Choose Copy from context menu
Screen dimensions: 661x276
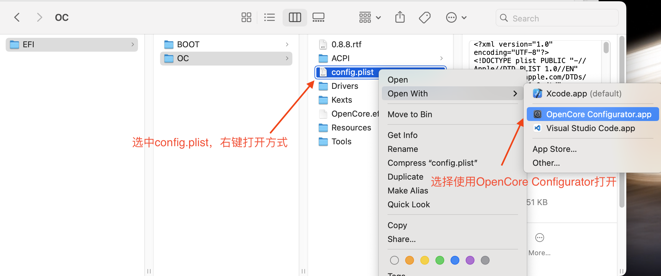[x=452, y=225]
